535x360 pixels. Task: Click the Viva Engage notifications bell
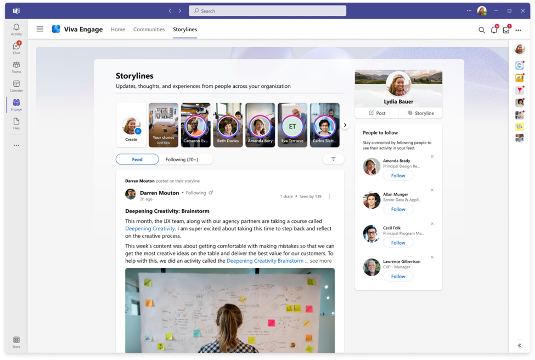[494, 30]
